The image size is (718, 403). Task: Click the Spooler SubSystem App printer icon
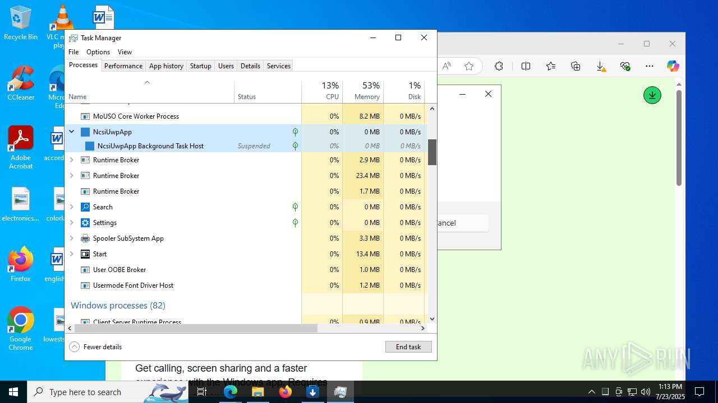(85, 238)
